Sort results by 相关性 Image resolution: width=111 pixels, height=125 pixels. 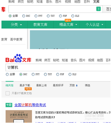9,86
